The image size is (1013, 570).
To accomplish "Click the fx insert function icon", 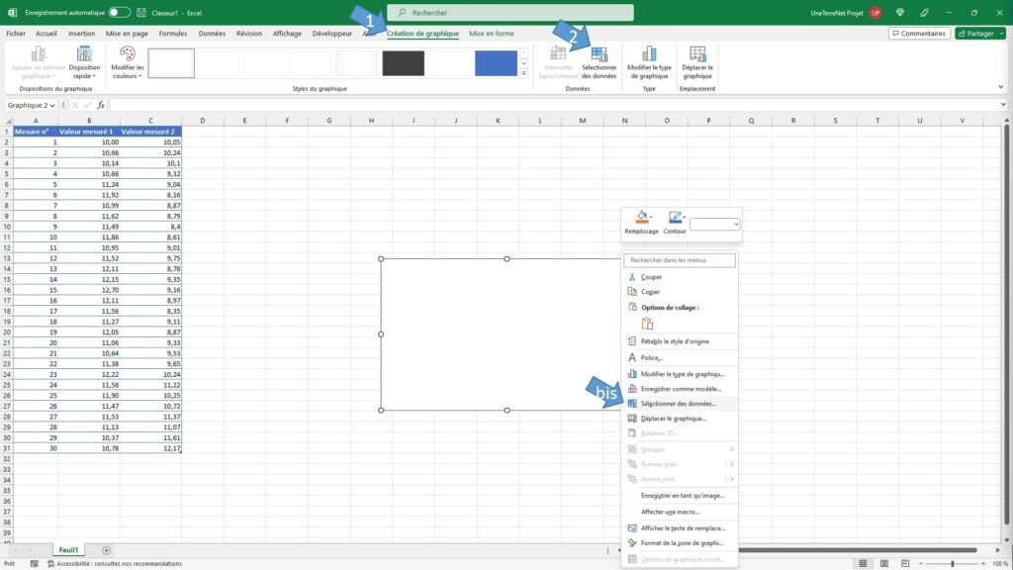I will (x=101, y=105).
